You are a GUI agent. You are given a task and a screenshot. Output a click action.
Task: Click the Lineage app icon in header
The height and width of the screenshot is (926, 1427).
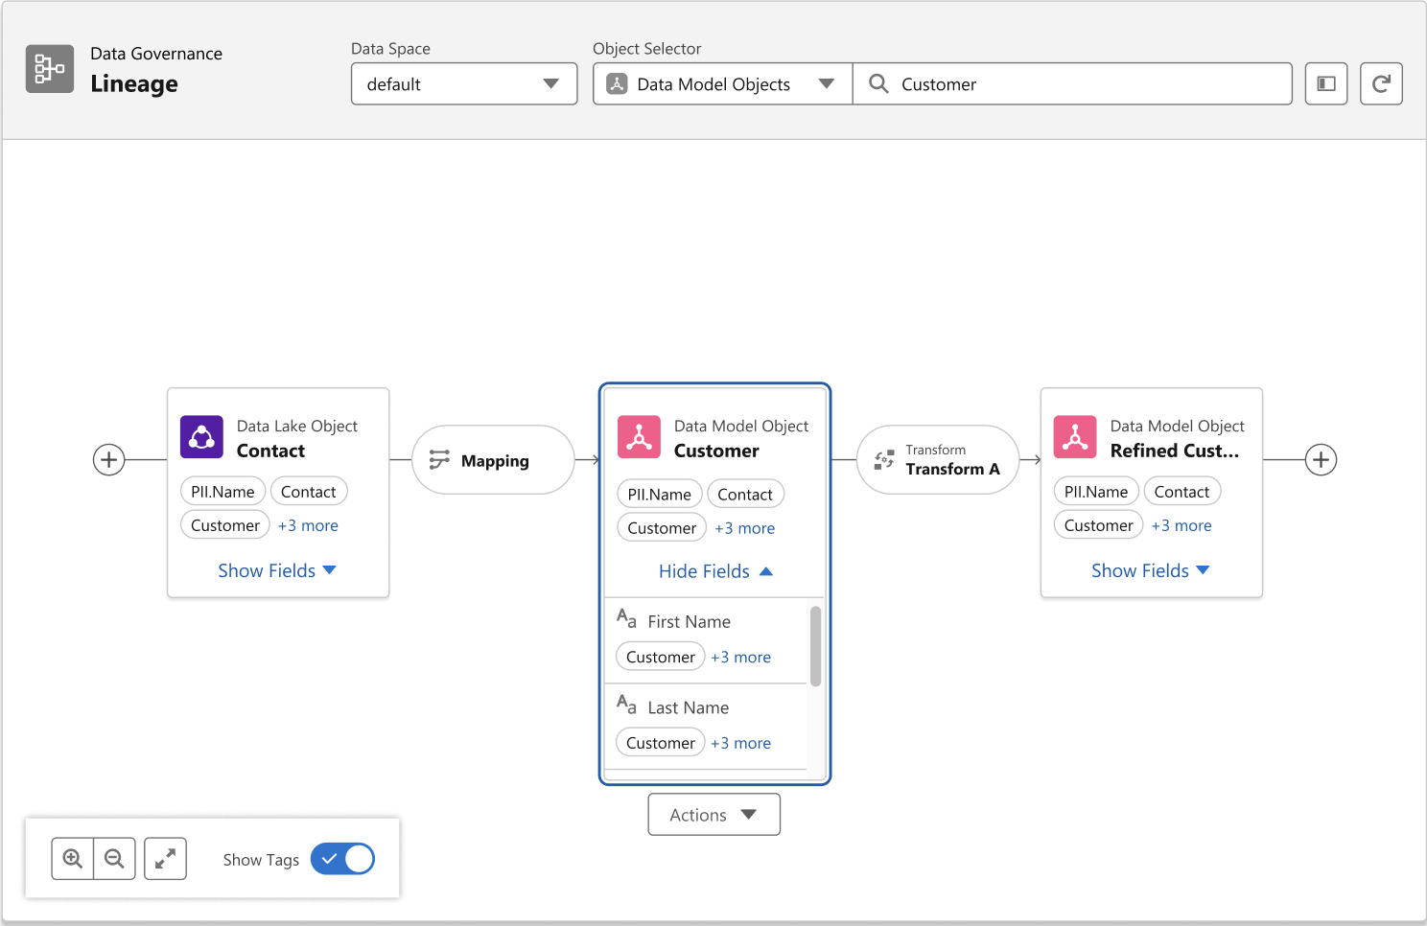tap(50, 69)
